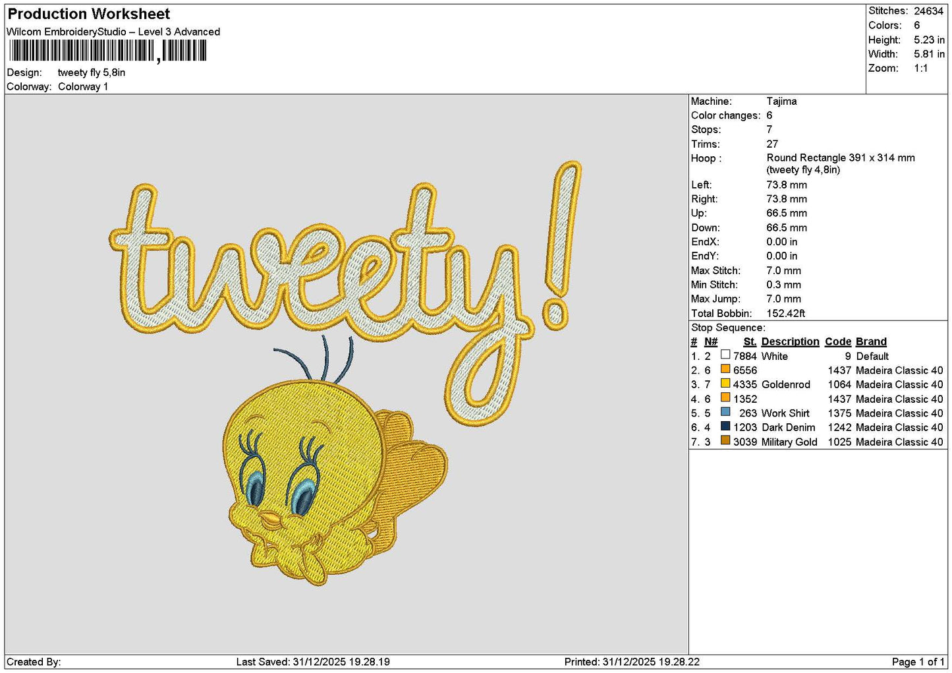The image size is (952, 673).
Task: Click the 'tweety!' lettering in the design
Action: pos(345,292)
